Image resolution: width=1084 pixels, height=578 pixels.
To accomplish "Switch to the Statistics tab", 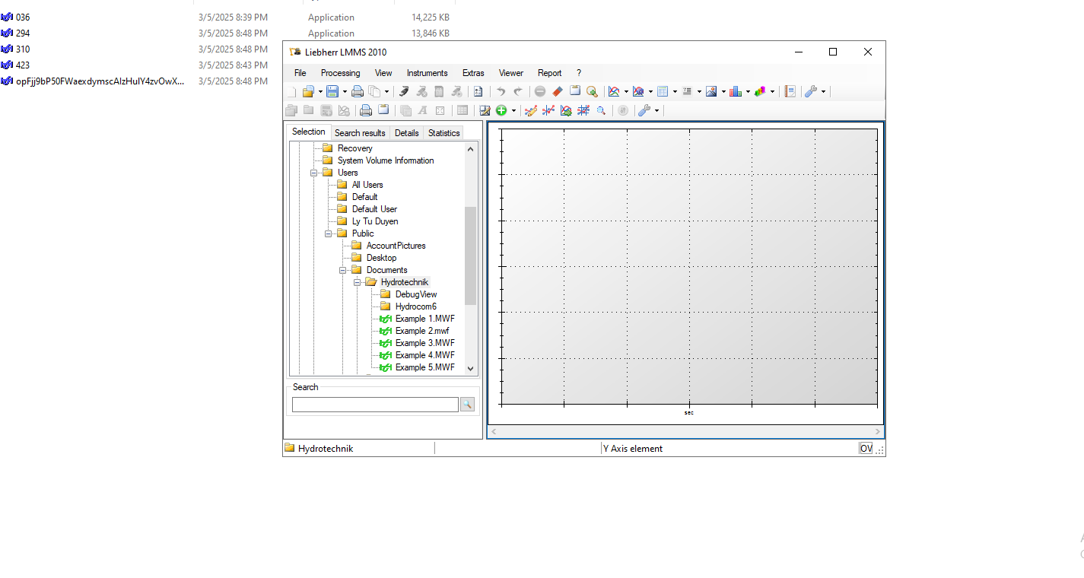I will 443,132.
